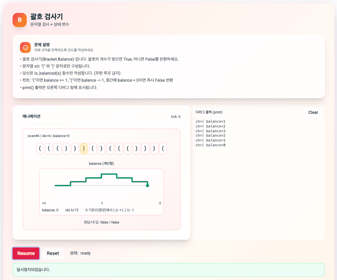Click debug line 'ch=) balance=1'

click(210, 140)
